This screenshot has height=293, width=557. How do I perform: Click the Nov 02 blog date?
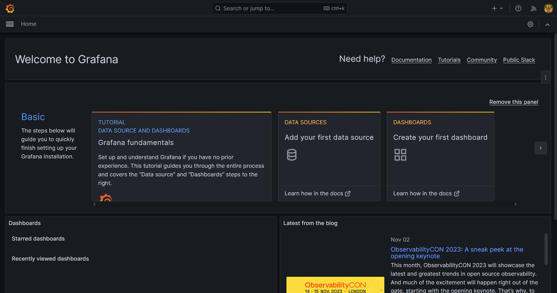click(x=400, y=240)
